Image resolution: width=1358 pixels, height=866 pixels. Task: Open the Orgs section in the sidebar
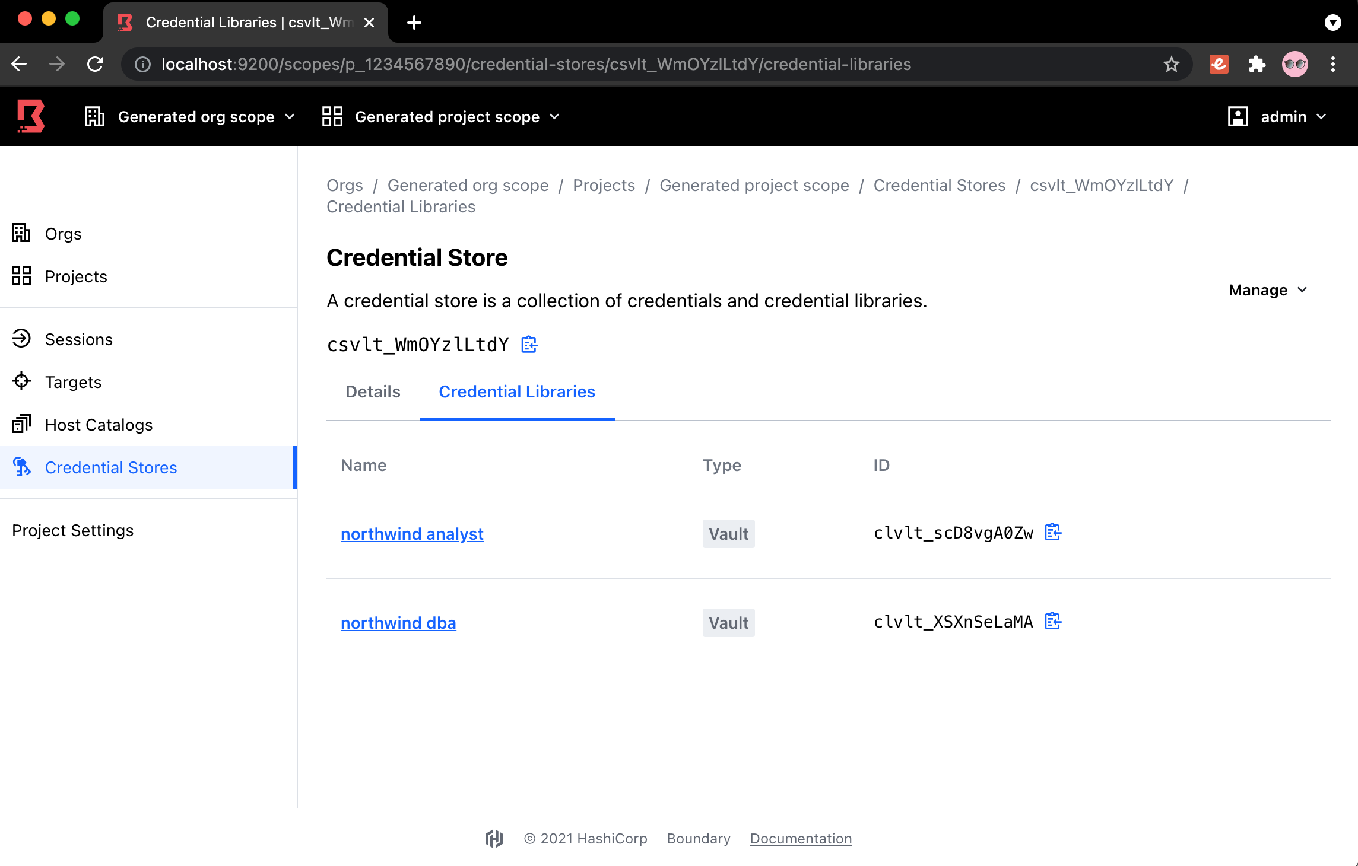[63, 233]
